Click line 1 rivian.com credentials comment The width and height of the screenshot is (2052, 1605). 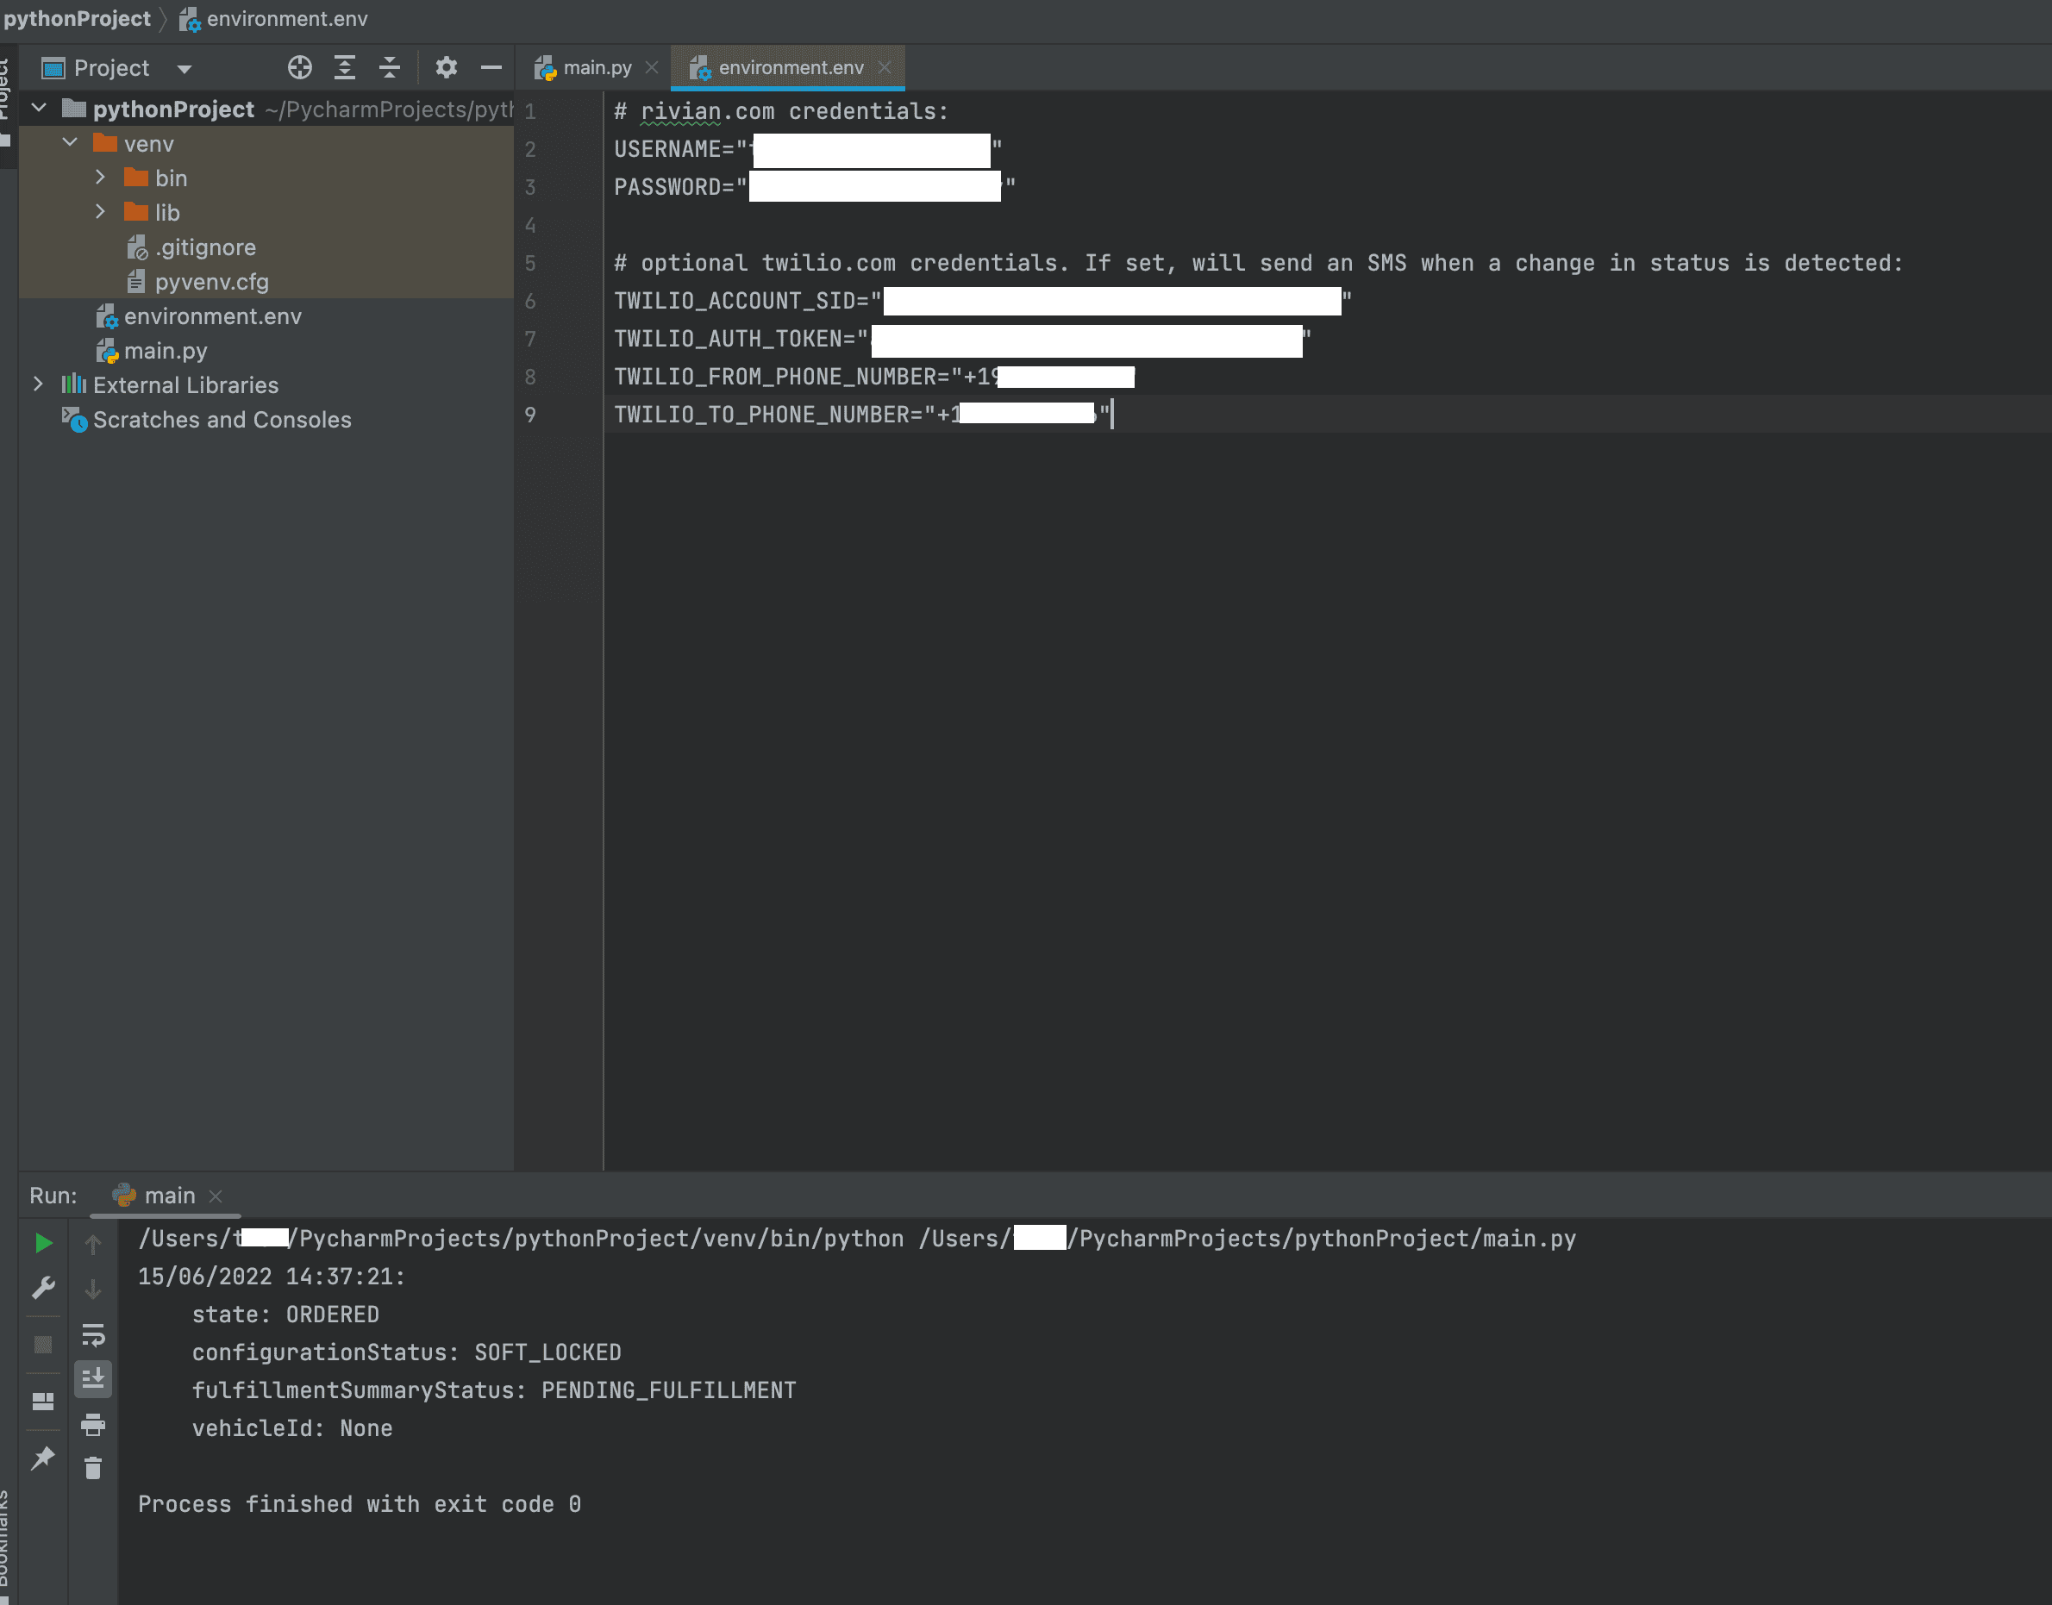coord(781,111)
